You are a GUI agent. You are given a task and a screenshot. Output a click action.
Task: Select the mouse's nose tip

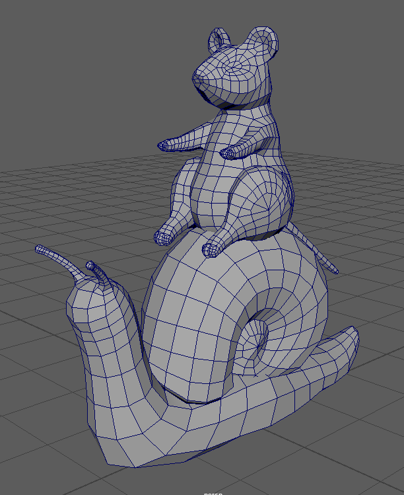pos(197,77)
